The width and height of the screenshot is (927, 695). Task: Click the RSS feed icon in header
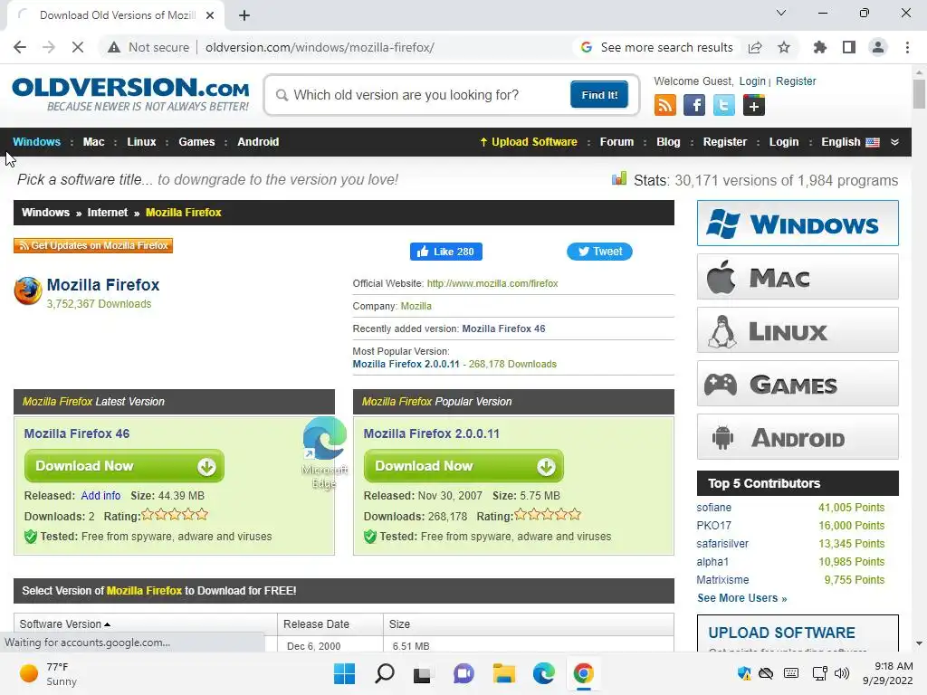coord(665,105)
